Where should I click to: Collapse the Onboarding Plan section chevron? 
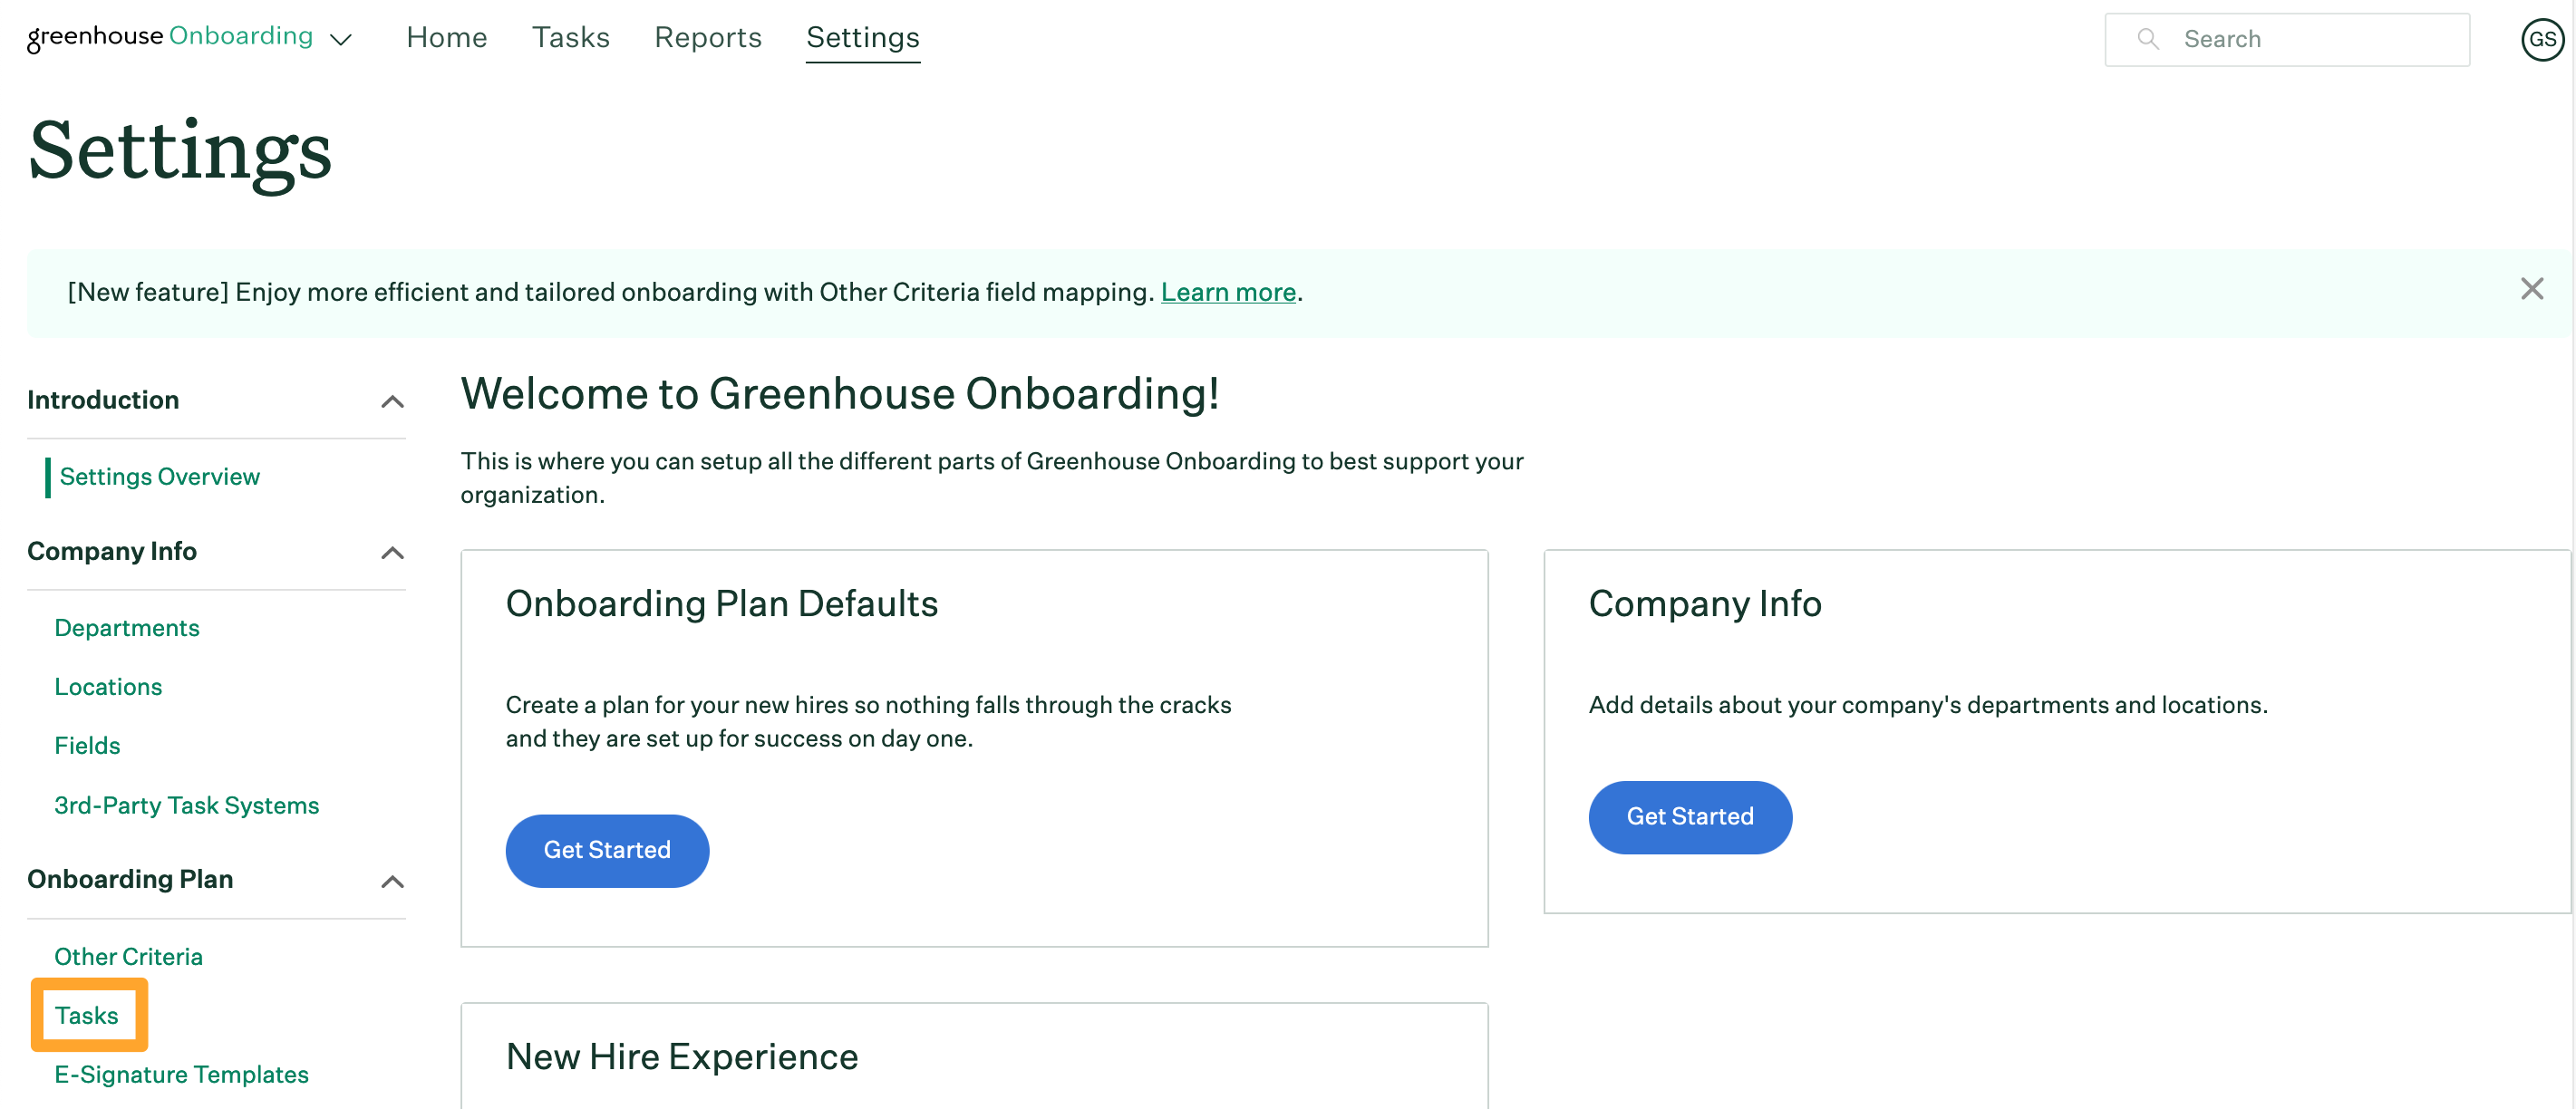point(392,881)
